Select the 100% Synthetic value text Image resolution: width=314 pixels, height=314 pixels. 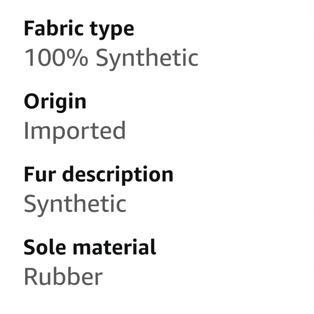tap(111, 58)
